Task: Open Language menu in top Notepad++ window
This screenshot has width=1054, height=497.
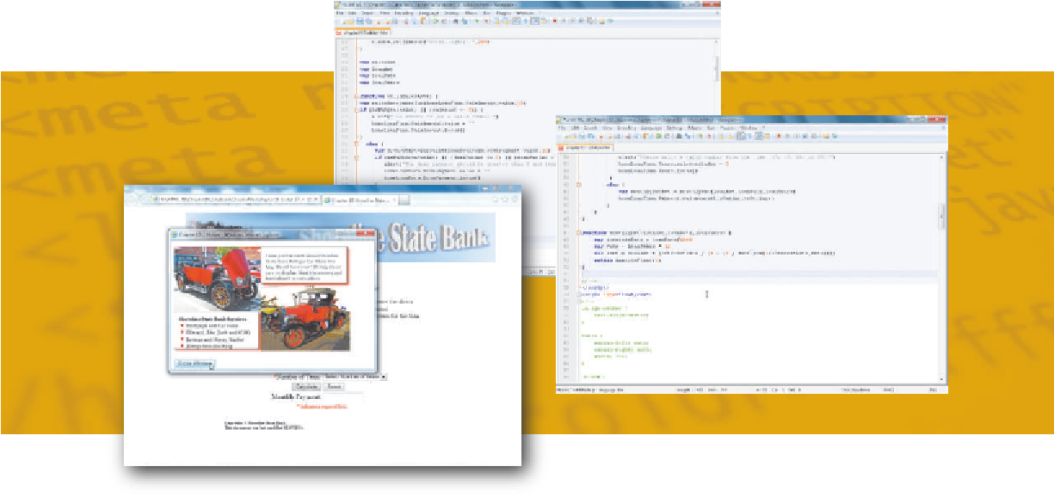Action: point(428,13)
